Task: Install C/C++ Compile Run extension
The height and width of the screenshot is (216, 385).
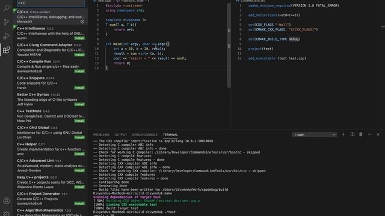Action: pyautogui.click(x=79, y=71)
